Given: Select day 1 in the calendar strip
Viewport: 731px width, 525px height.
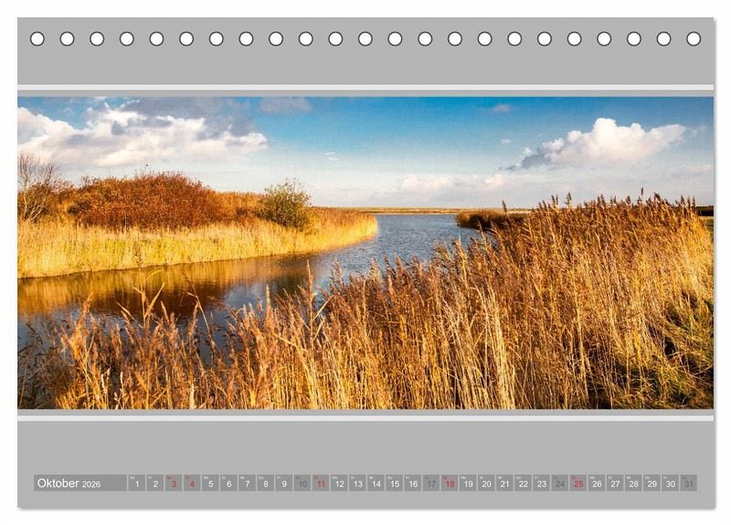Looking at the screenshot, I should pos(136,483).
